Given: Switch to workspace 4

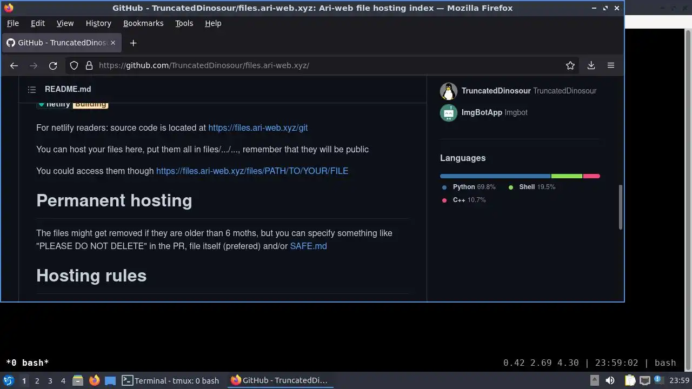Looking at the screenshot, I should tap(63, 380).
